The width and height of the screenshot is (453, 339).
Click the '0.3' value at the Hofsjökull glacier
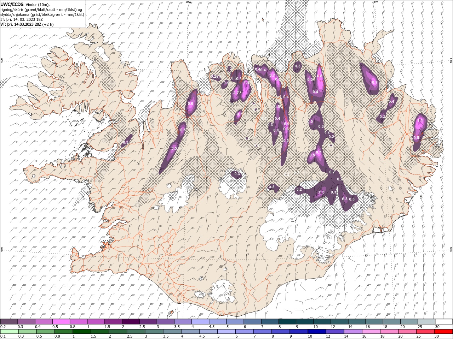(x=237, y=174)
